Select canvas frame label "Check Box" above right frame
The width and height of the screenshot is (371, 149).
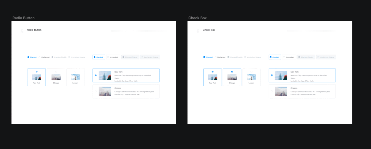(198, 18)
